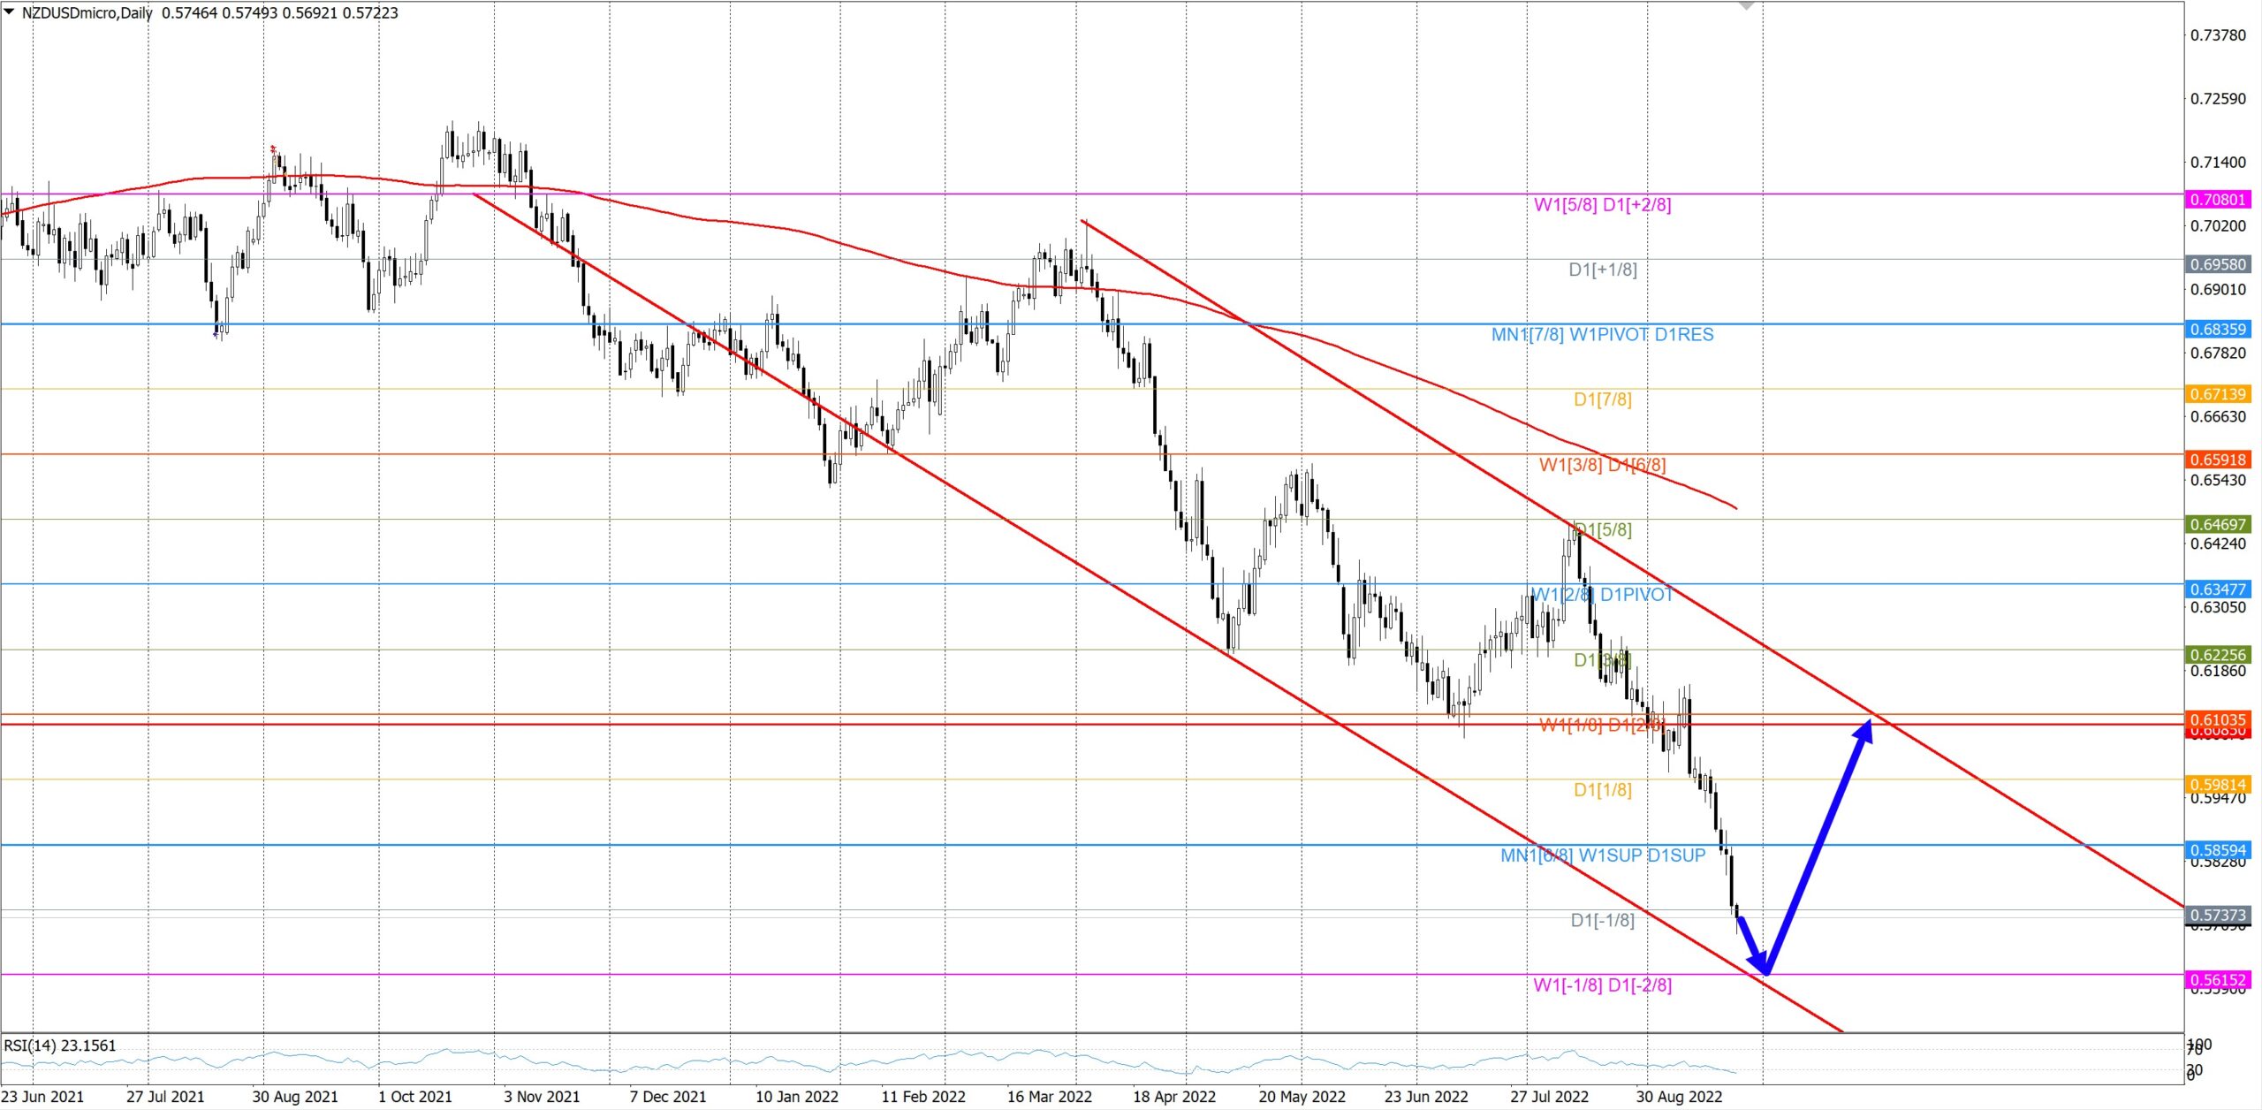Click the W1[-1/8] D1[-2/8] magenta label
The image size is (2262, 1110).
tap(1602, 985)
